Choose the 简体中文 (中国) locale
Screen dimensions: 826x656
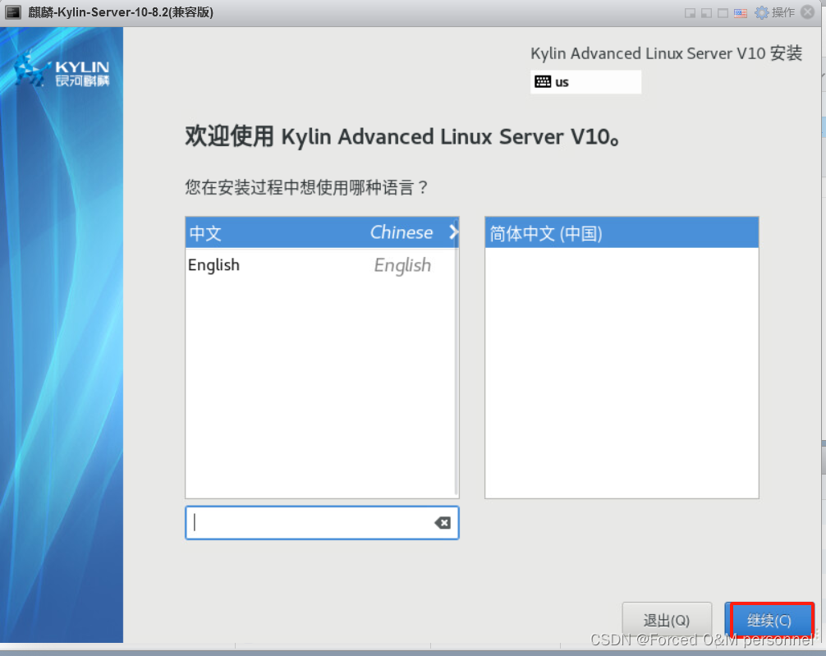pos(622,232)
